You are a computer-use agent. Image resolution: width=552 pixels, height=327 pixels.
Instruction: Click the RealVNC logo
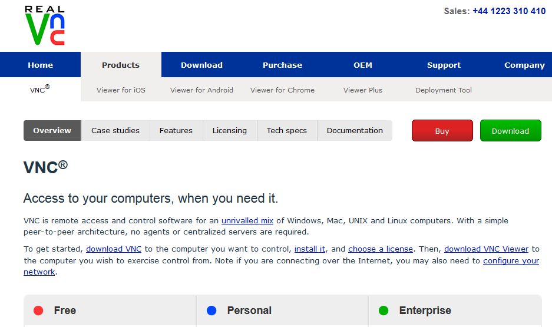point(45,25)
